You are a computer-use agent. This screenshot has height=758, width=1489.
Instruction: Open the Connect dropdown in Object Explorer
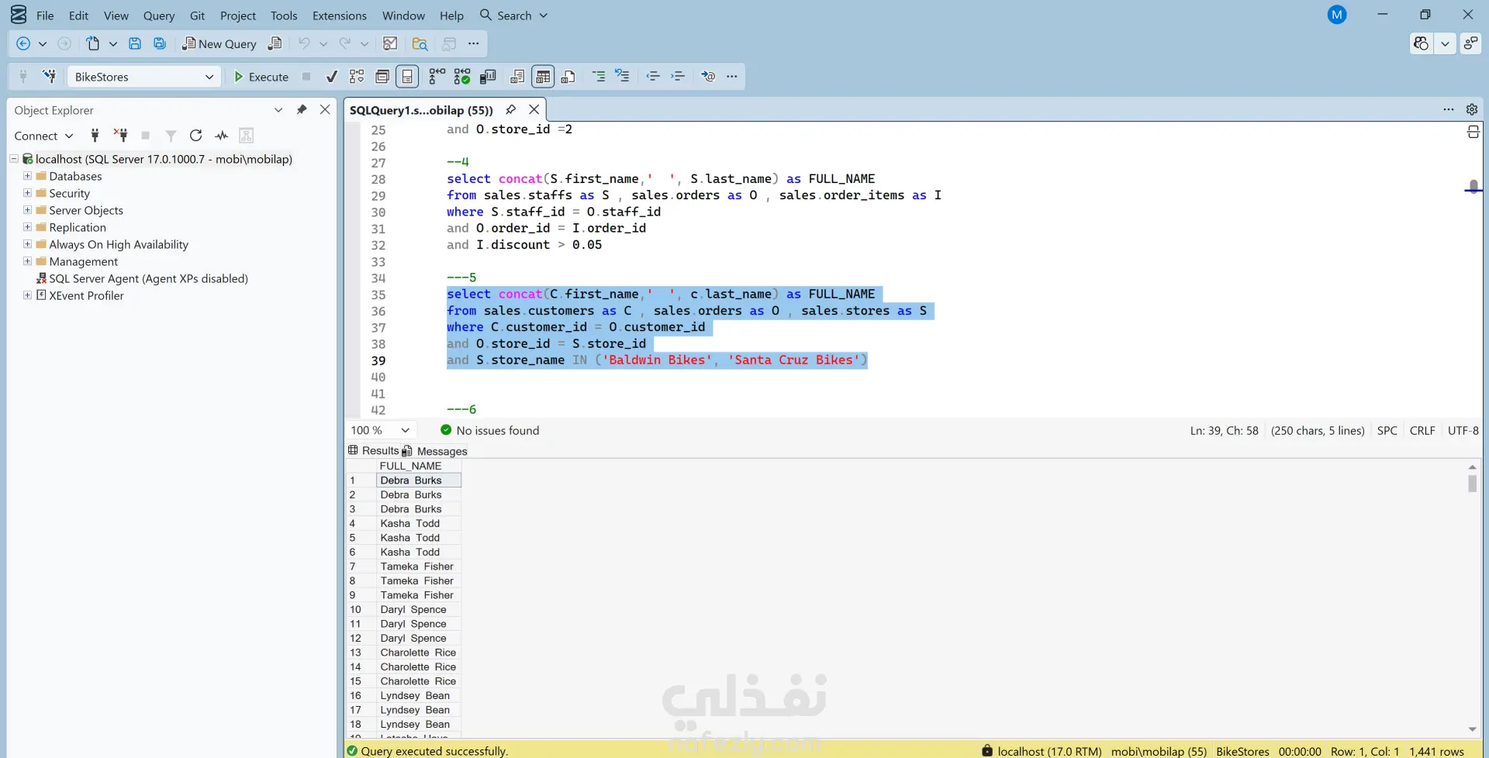point(43,136)
